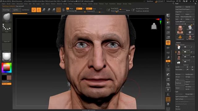The image size is (198, 111).
Task: Open the Material menu
Action: 59,4
